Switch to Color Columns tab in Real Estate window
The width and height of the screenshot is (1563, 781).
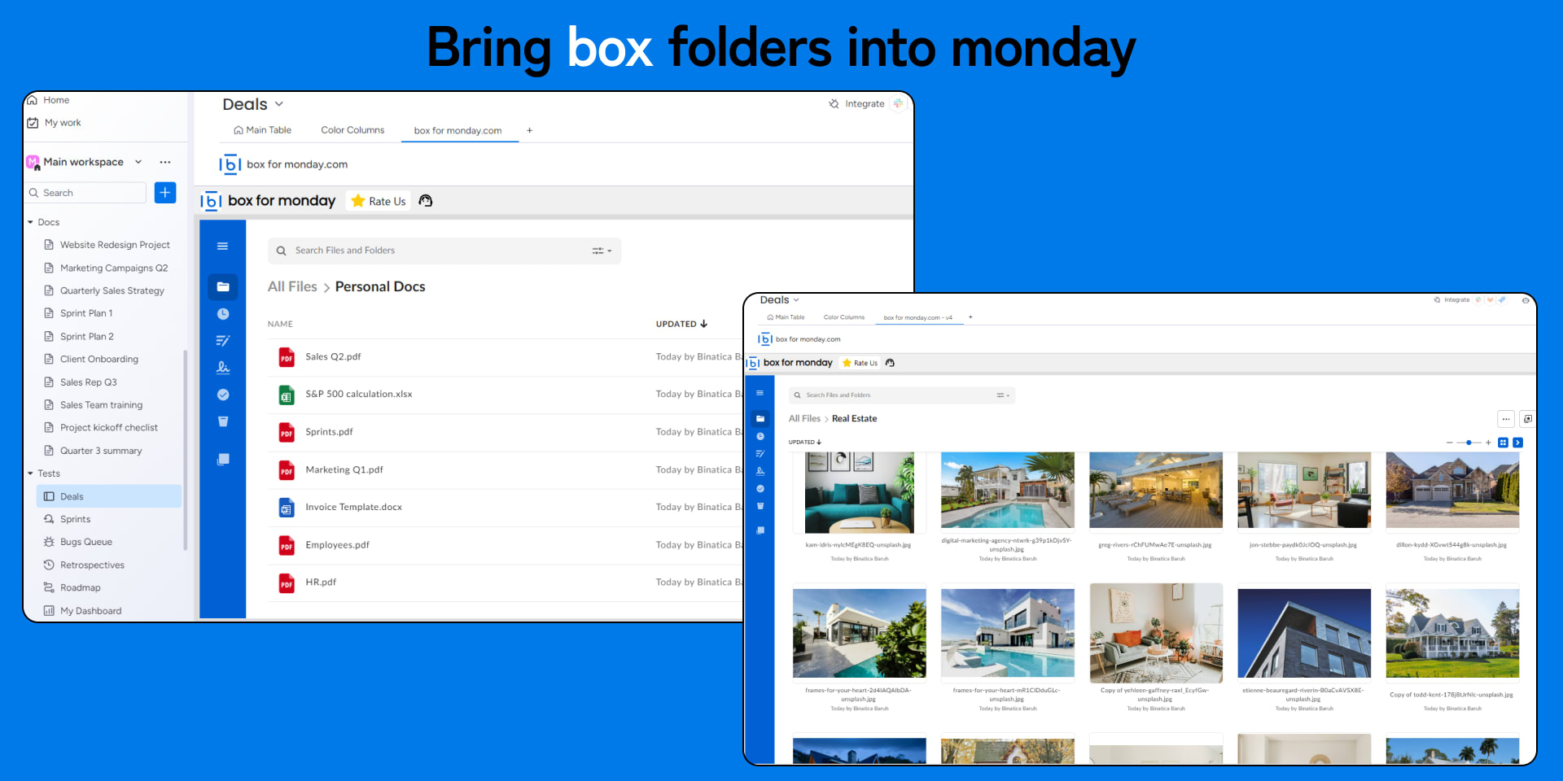point(843,317)
